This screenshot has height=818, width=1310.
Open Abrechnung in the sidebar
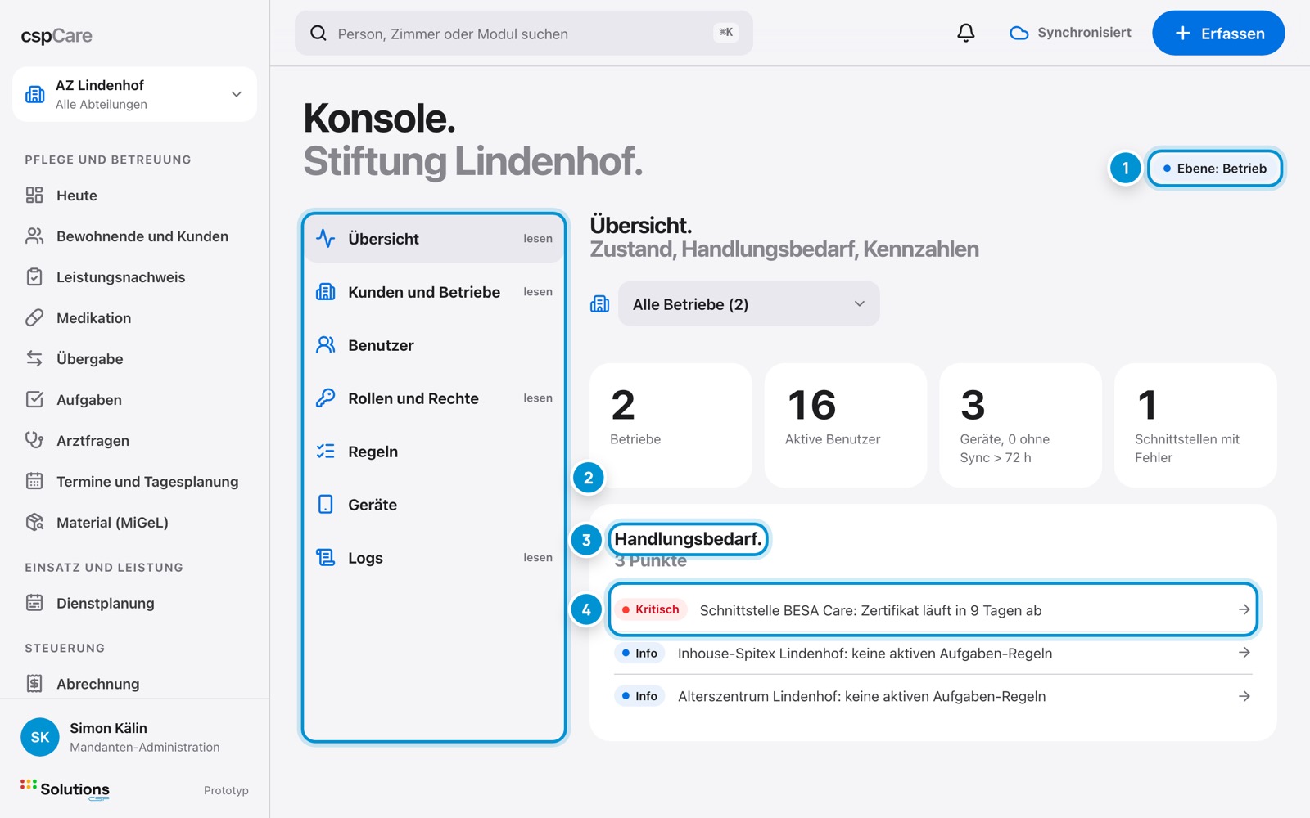[x=134, y=683]
